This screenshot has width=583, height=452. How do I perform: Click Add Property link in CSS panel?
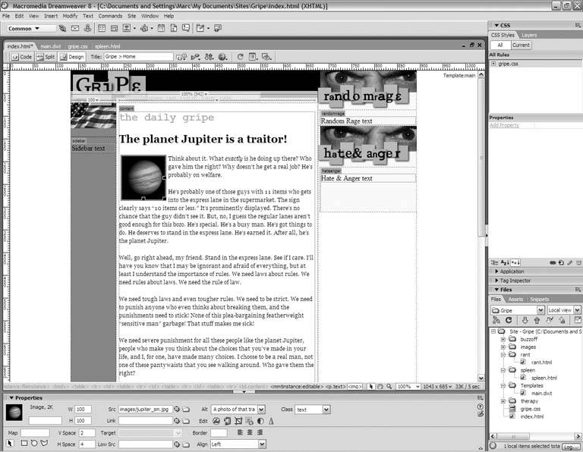(x=504, y=125)
